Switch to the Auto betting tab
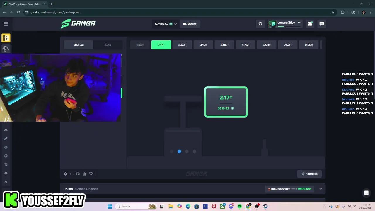The image size is (375, 211). tap(108, 45)
